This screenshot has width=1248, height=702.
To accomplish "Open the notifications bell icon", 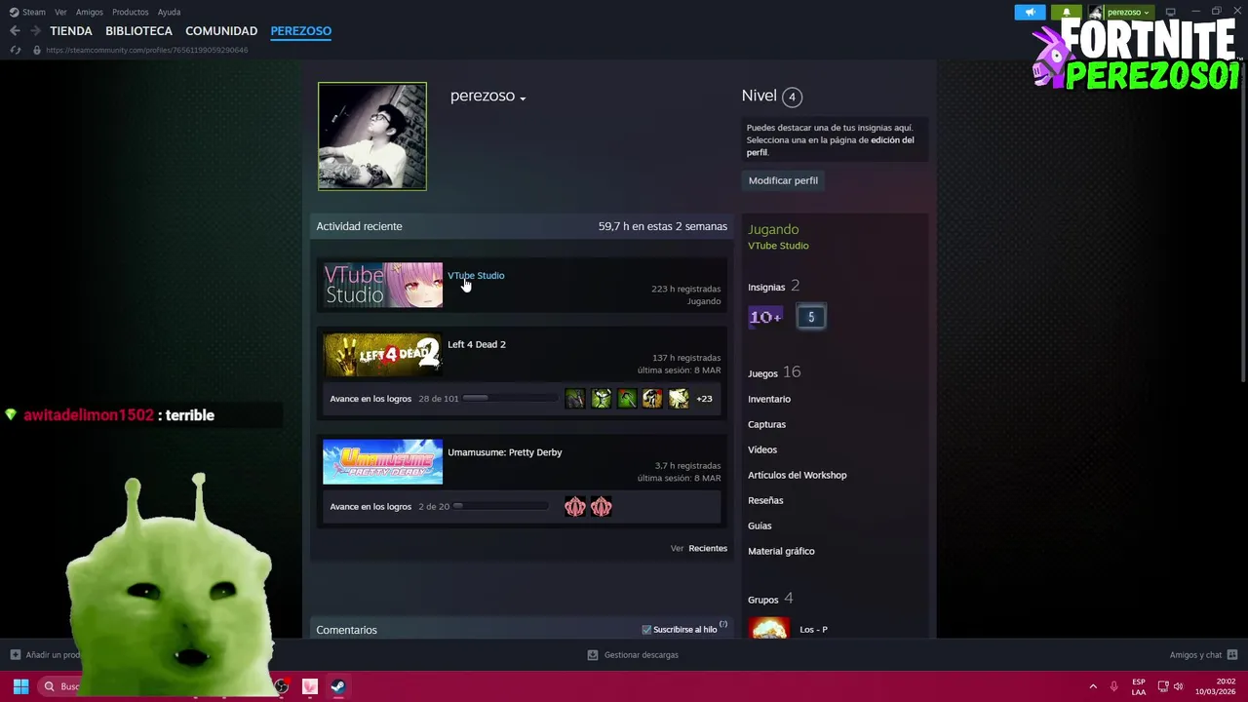I will tap(1067, 12).
